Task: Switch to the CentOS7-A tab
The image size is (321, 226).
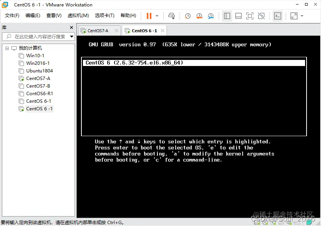Action: tap(98, 31)
